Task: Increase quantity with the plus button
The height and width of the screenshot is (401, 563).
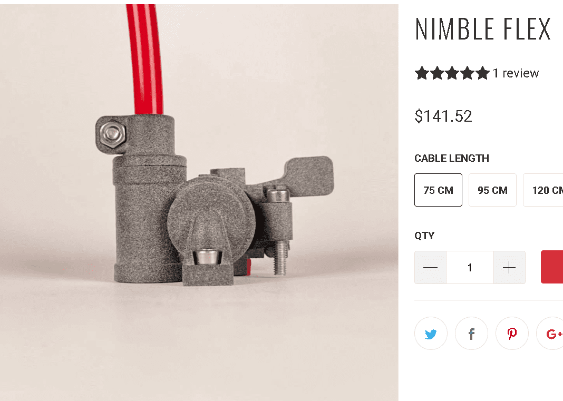Action: click(509, 268)
